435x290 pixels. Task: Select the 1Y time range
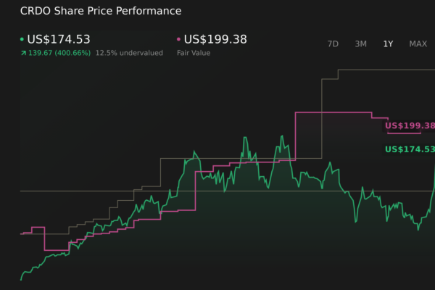click(x=388, y=43)
